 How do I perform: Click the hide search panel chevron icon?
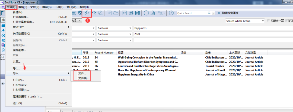[219, 13]
